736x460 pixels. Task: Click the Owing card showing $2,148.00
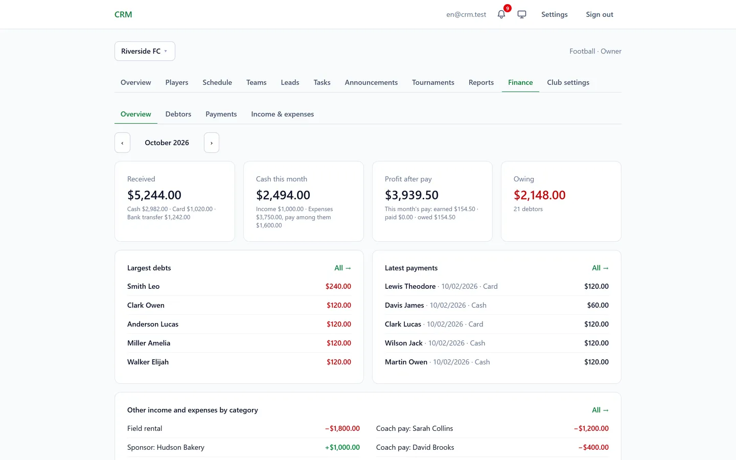click(x=561, y=201)
